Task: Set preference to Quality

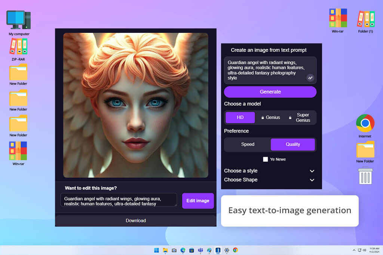Action: (292, 144)
